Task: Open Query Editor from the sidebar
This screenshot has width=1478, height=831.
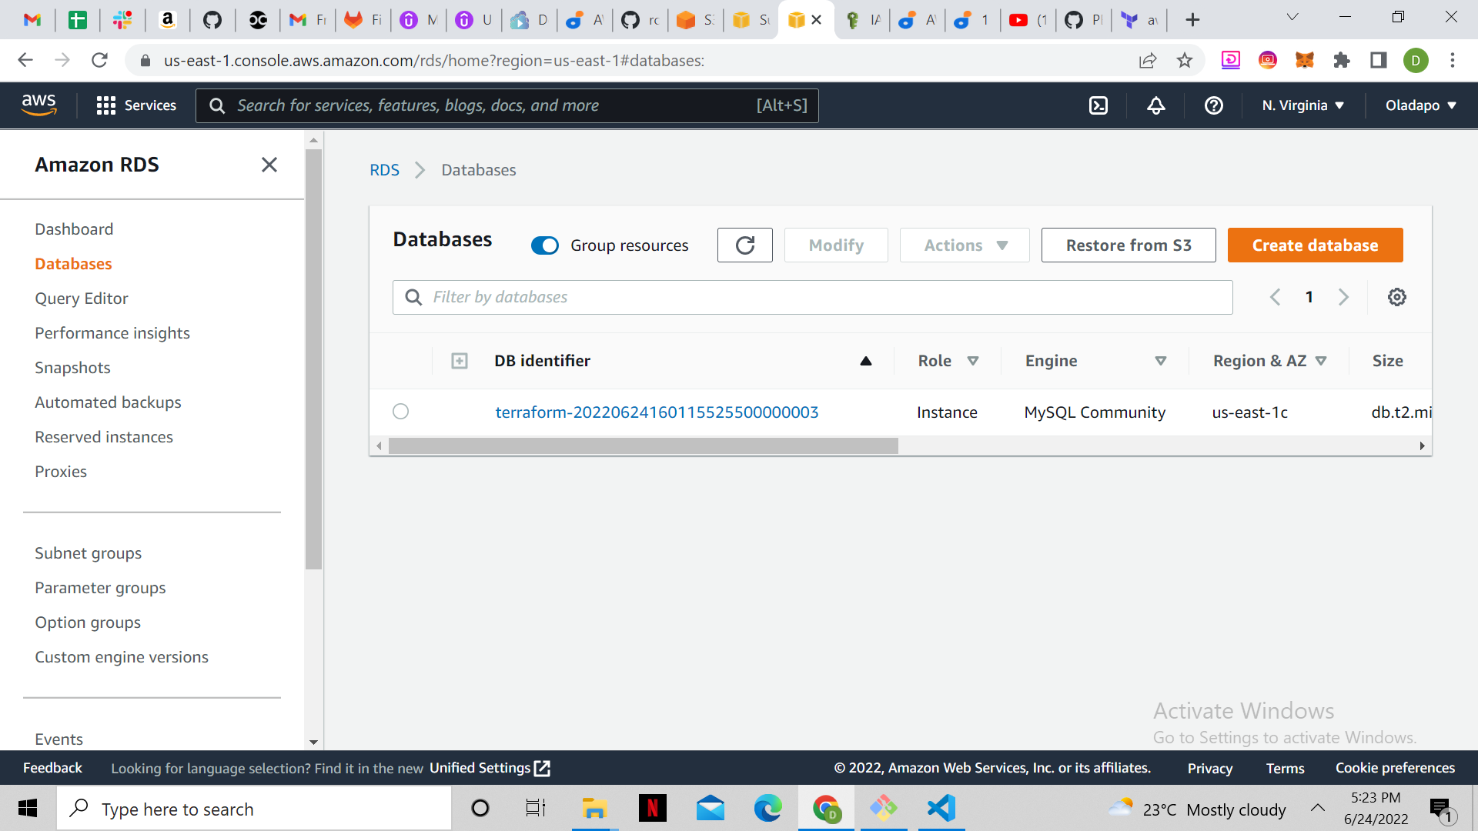Action: click(82, 298)
